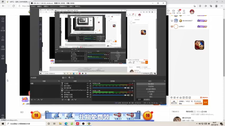Click 音频输出采集 mixer volume slider
The width and height of the screenshot is (225, 126).
[x=110, y=88]
